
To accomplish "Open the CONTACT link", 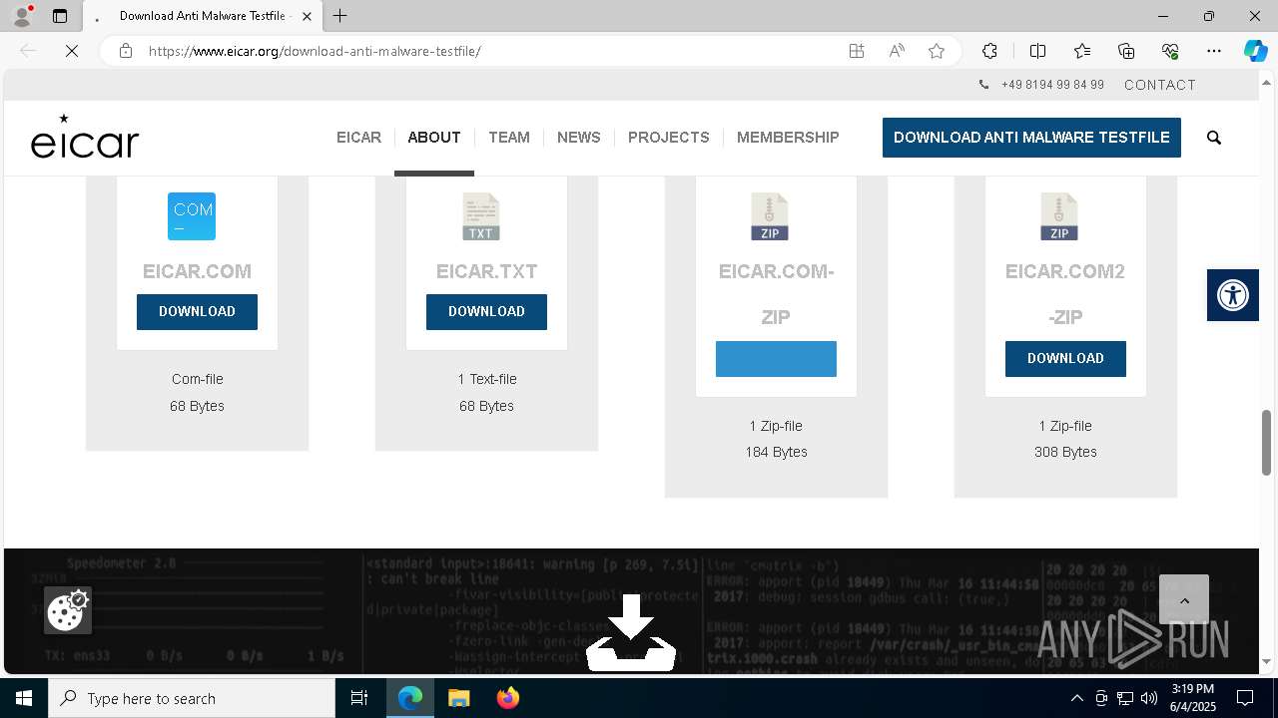I will (x=1160, y=85).
